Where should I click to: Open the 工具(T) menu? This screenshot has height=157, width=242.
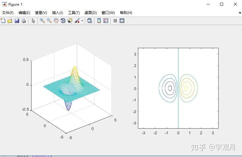74,13
